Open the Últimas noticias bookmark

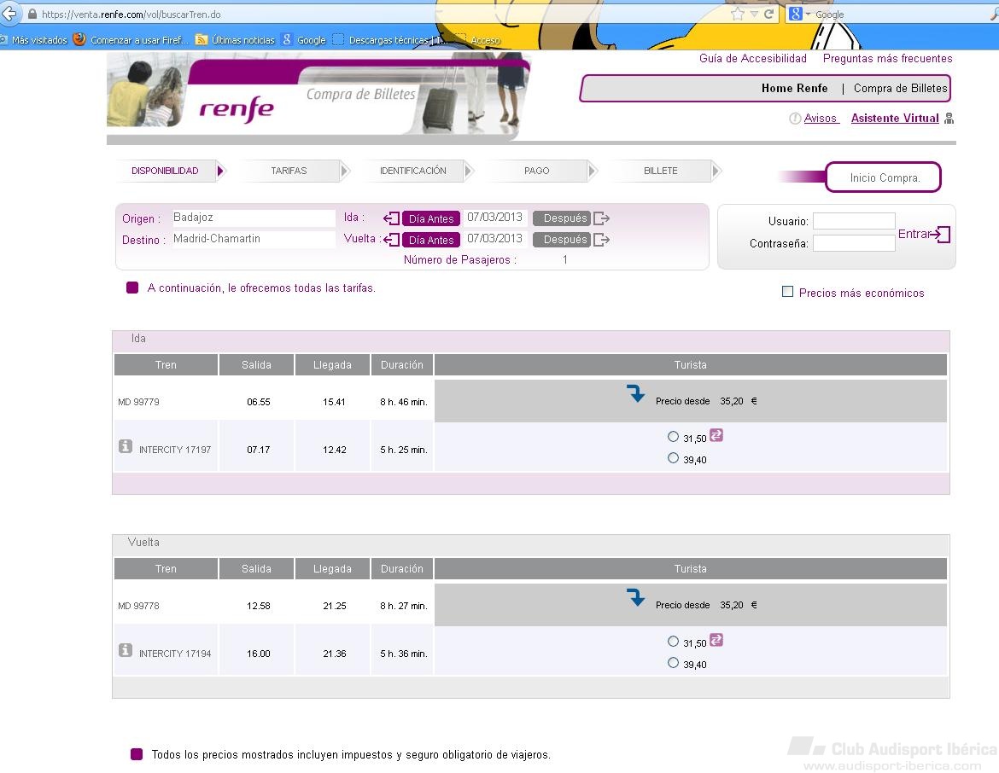point(235,40)
